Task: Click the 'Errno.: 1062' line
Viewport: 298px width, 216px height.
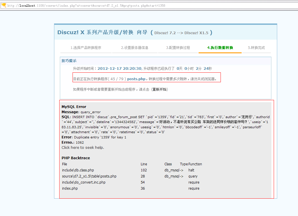Action: [x=73, y=142]
